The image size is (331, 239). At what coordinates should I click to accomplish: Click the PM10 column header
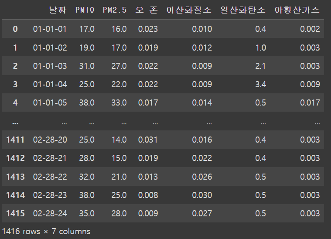point(85,10)
